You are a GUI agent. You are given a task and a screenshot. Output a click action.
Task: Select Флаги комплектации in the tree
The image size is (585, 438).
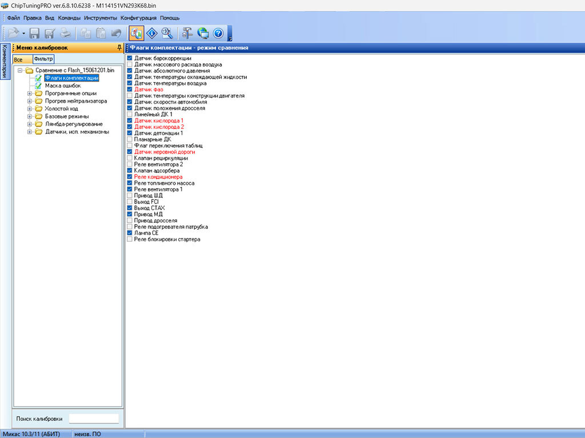pyautogui.click(x=71, y=78)
